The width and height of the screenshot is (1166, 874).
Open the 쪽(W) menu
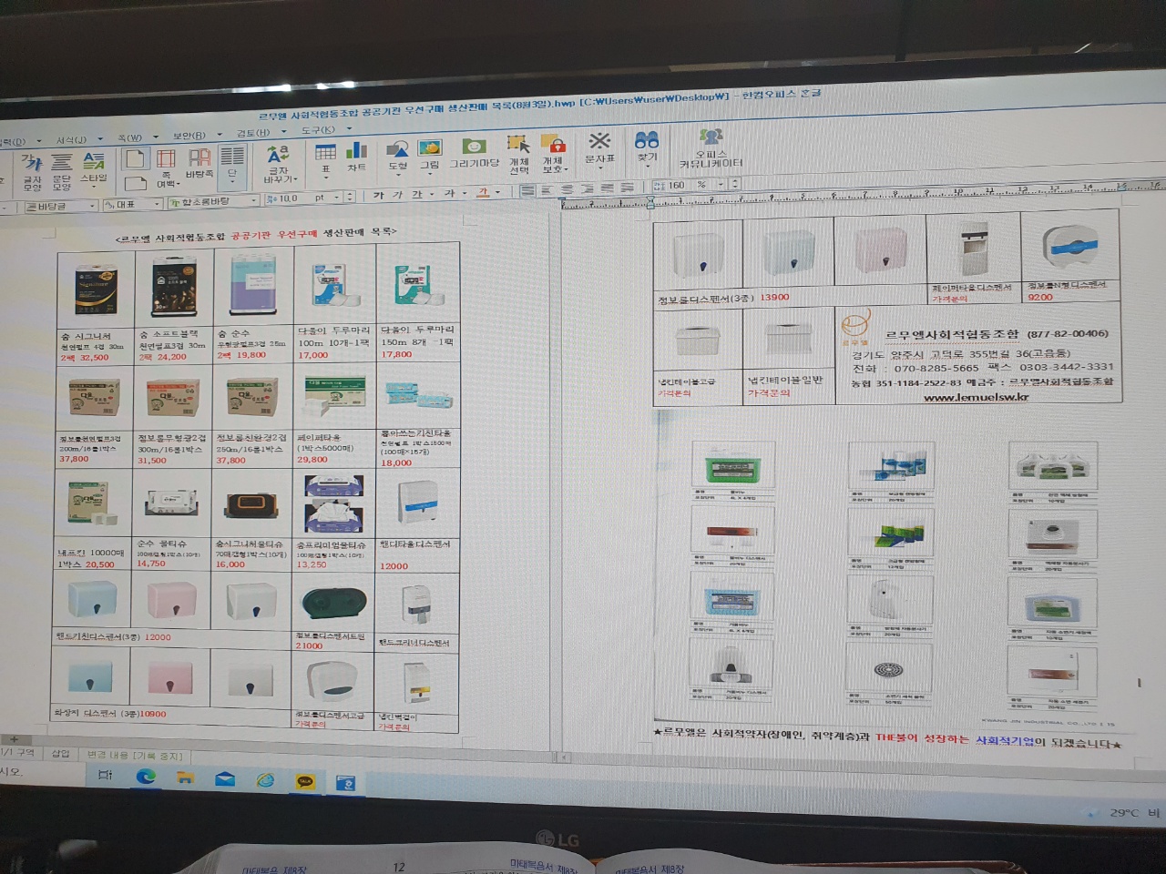(130, 138)
